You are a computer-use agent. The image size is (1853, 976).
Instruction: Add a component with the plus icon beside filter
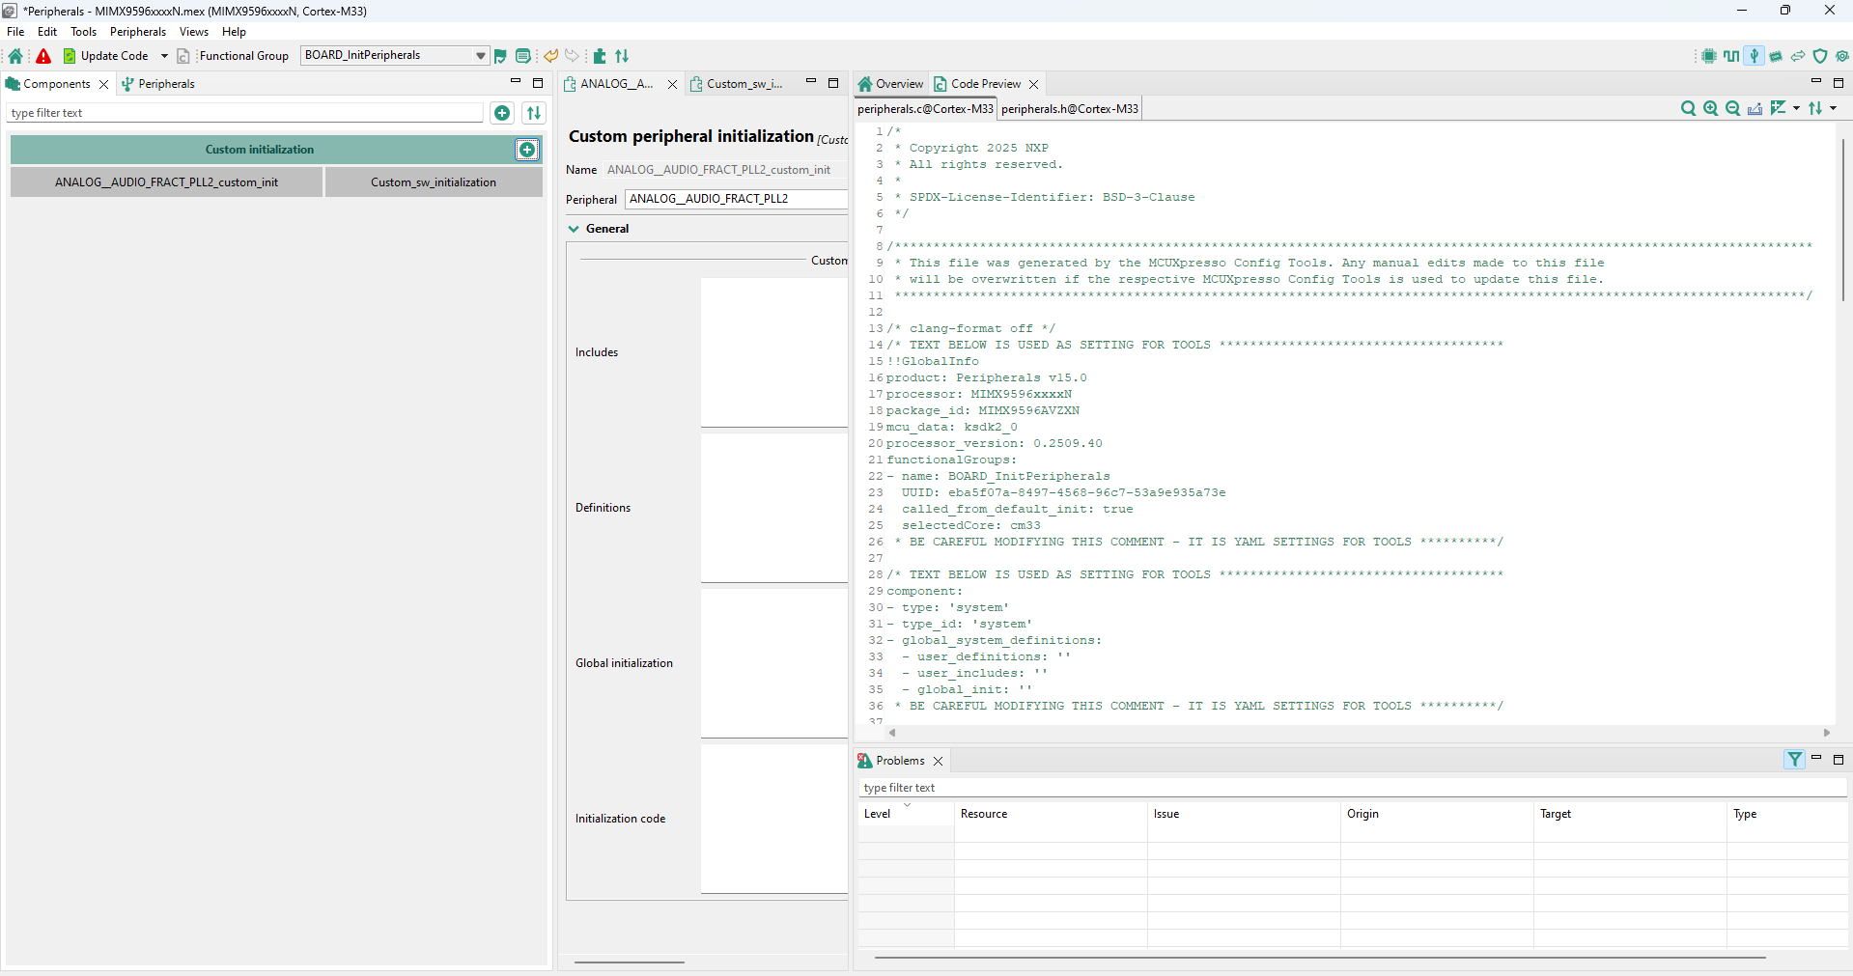click(x=502, y=113)
